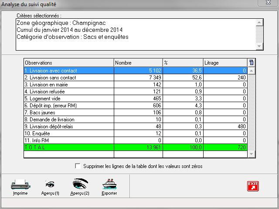This screenshot has height=209, width=279.
Task: Sort by the Observations column header
Action: pyautogui.click(x=68, y=63)
